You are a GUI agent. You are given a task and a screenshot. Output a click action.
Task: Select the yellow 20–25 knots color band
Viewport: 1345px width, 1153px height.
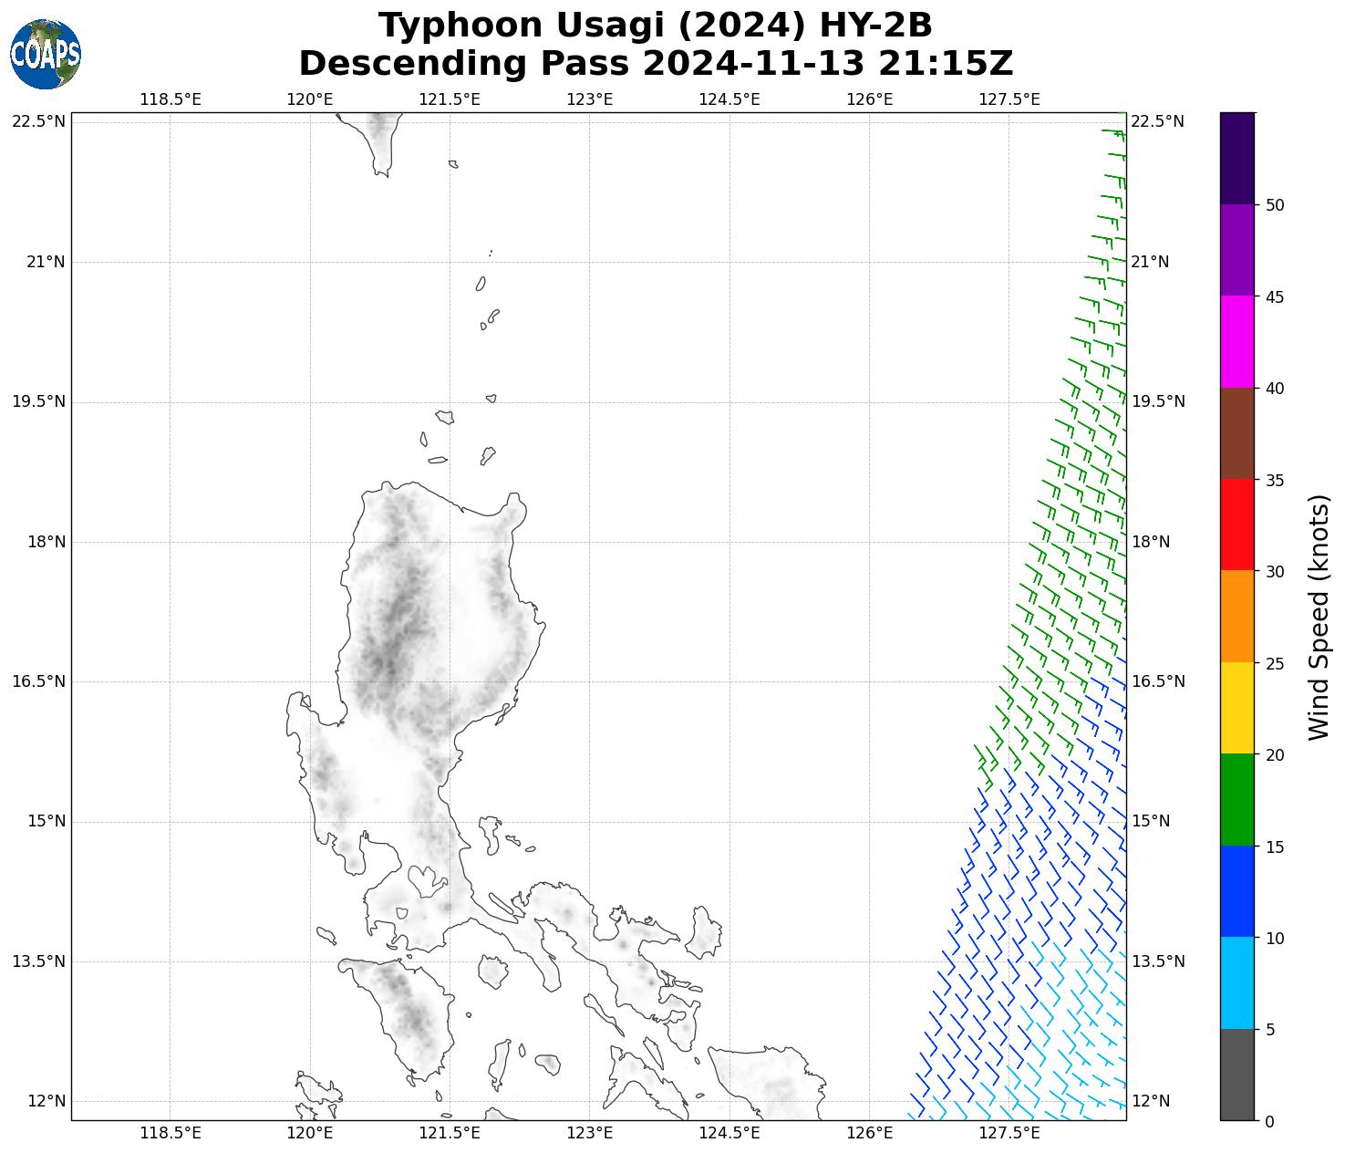[x=1236, y=708]
